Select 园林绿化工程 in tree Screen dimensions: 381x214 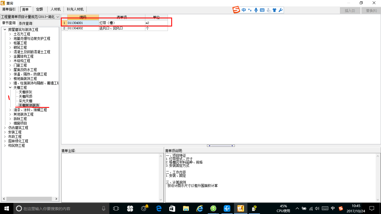pos(18,141)
